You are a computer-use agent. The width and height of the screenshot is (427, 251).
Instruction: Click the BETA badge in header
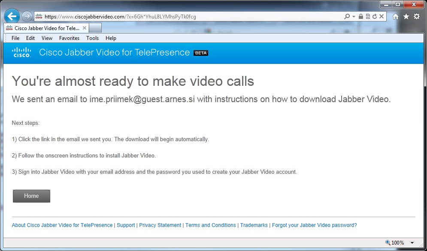201,53
